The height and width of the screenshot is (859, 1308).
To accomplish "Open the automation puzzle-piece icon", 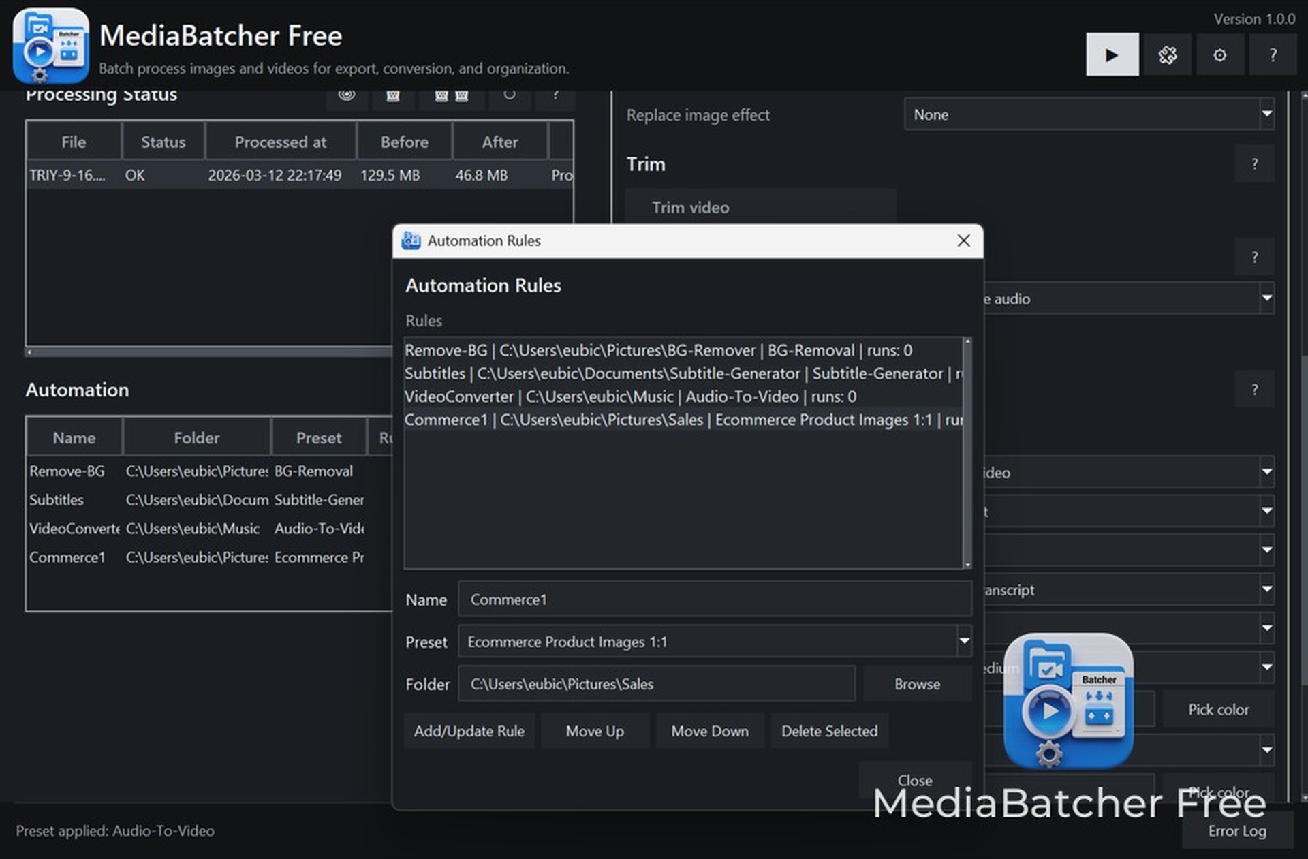I will [1167, 55].
